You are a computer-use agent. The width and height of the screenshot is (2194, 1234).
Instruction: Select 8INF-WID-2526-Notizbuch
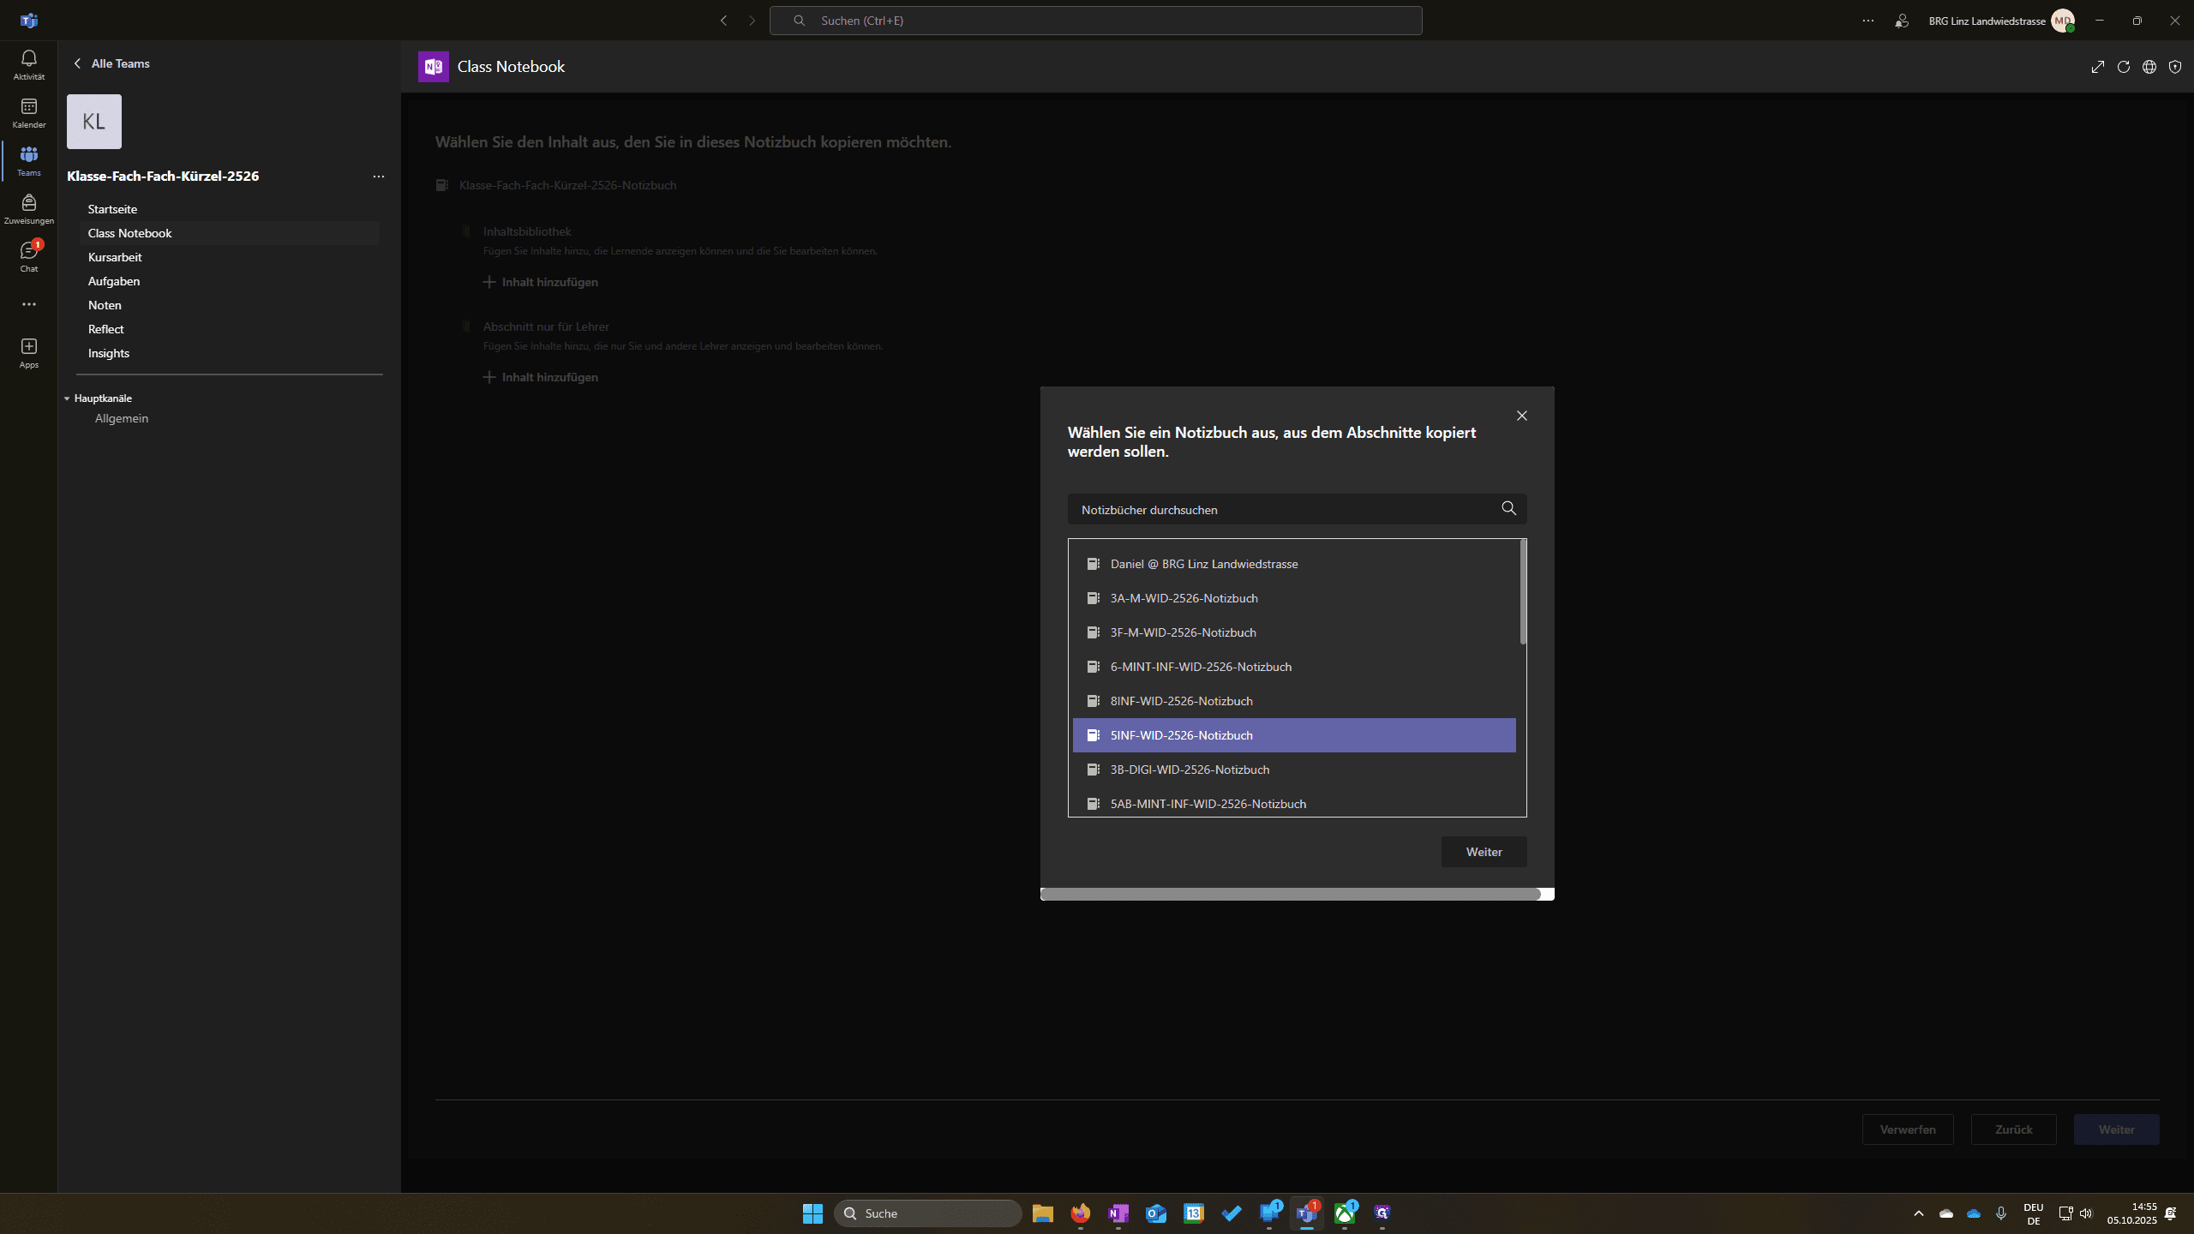(x=1294, y=701)
